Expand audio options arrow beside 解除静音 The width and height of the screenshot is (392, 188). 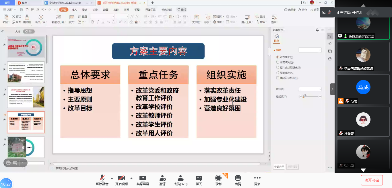pos(112,178)
